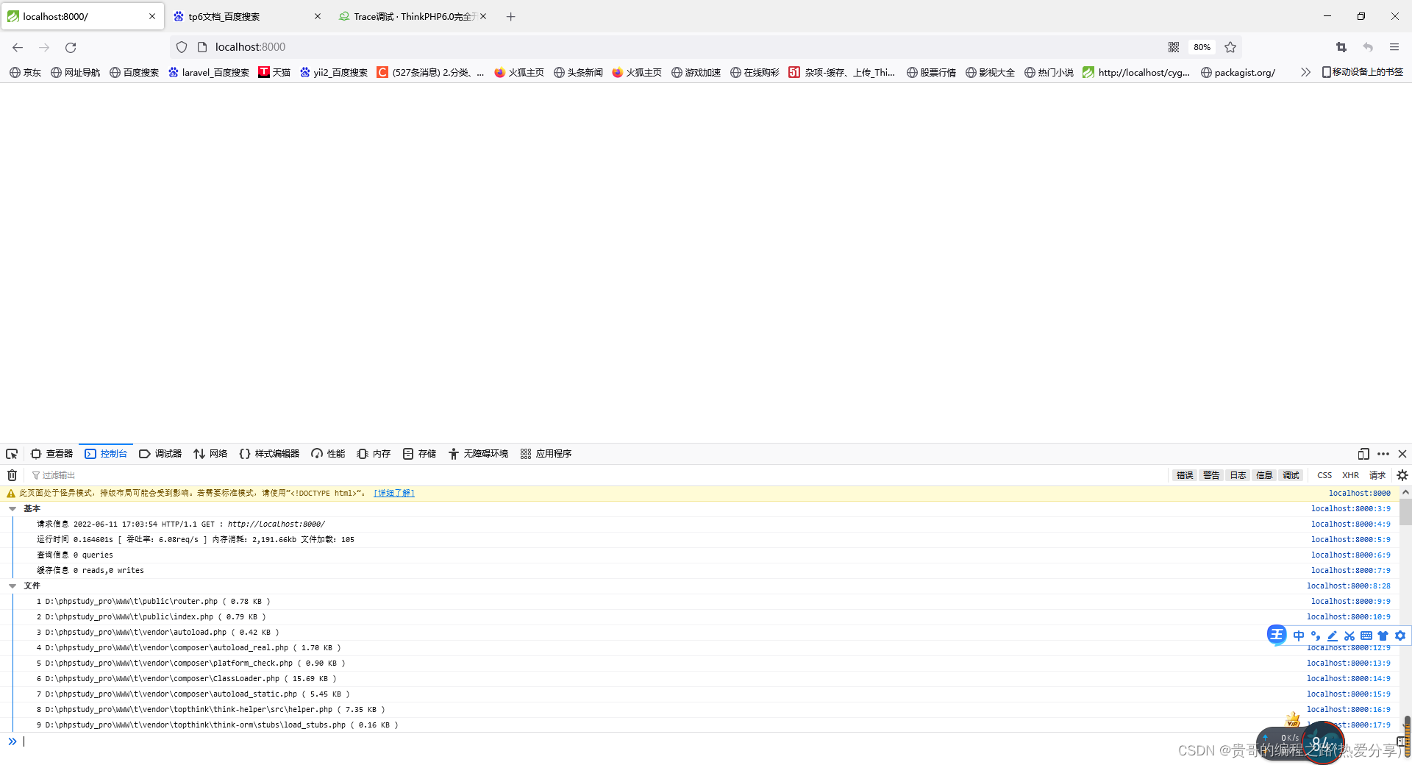Switch to the 调试器 debugger tab
Viewport: 1412px width, 765px height.
[160, 454]
